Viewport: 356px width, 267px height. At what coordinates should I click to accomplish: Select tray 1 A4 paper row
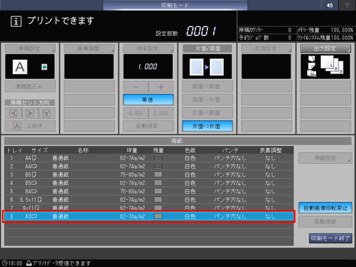pos(149,158)
